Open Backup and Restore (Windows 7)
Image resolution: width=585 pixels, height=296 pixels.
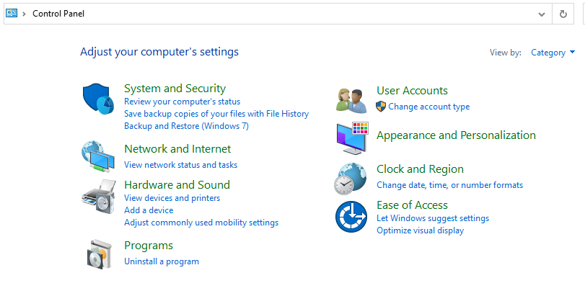pos(187,126)
